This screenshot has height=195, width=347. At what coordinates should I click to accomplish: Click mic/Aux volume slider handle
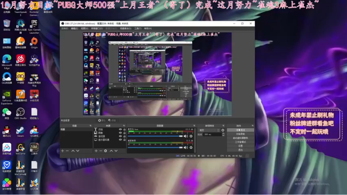[x=181, y=136]
